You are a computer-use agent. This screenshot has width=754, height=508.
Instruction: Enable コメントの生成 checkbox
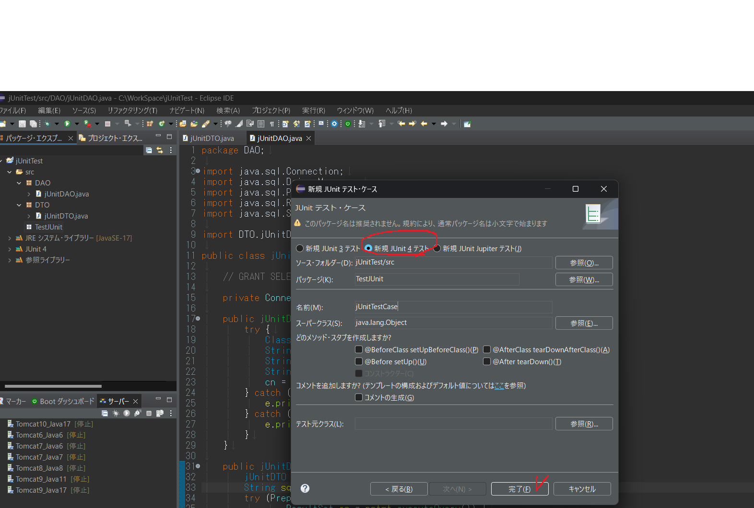(359, 397)
